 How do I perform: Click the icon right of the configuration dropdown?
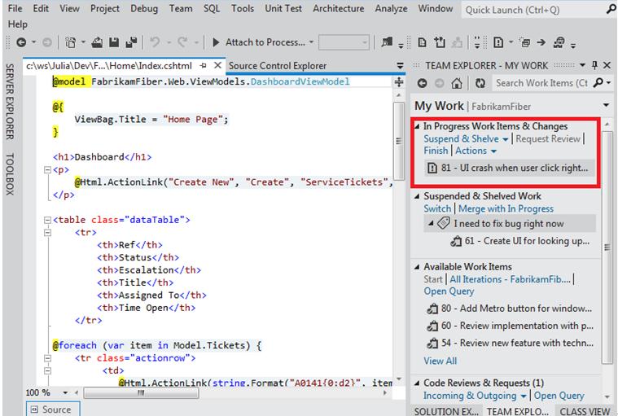tap(387, 42)
